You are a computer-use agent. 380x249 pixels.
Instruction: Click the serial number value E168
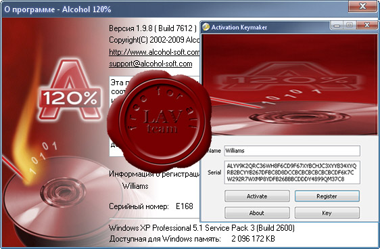click(185, 206)
